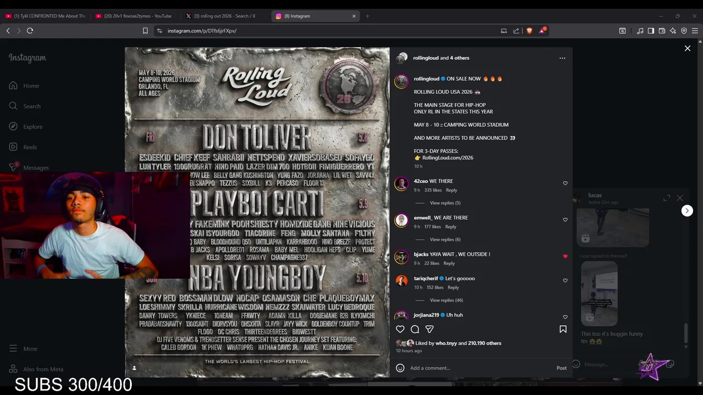Like the post with the heart icon
This screenshot has width=703, height=395.
pyautogui.click(x=400, y=329)
